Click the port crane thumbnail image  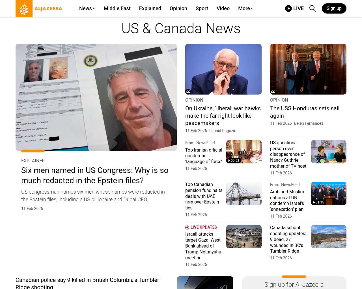244,193
